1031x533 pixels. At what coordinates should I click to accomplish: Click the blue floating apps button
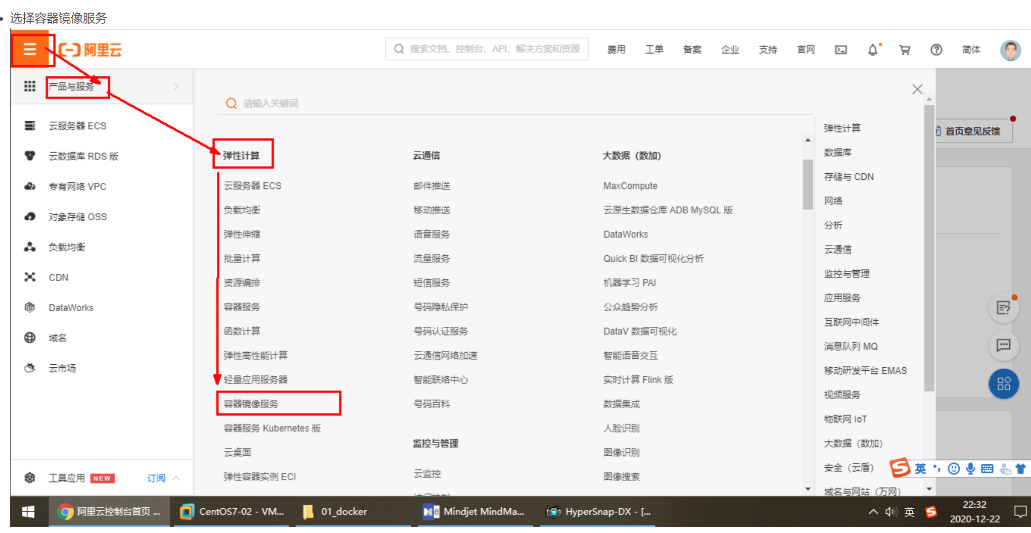pyautogui.click(x=1004, y=383)
